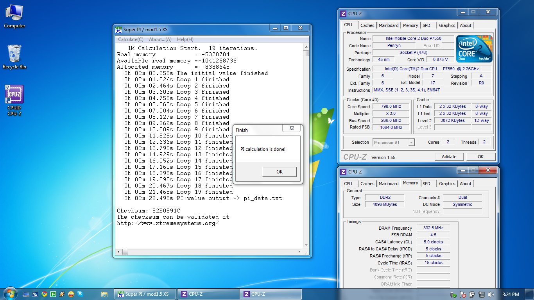Open the Windows Start menu orb
Image resolution: width=534 pixels, height=300 pixels.
click(10, 294)
